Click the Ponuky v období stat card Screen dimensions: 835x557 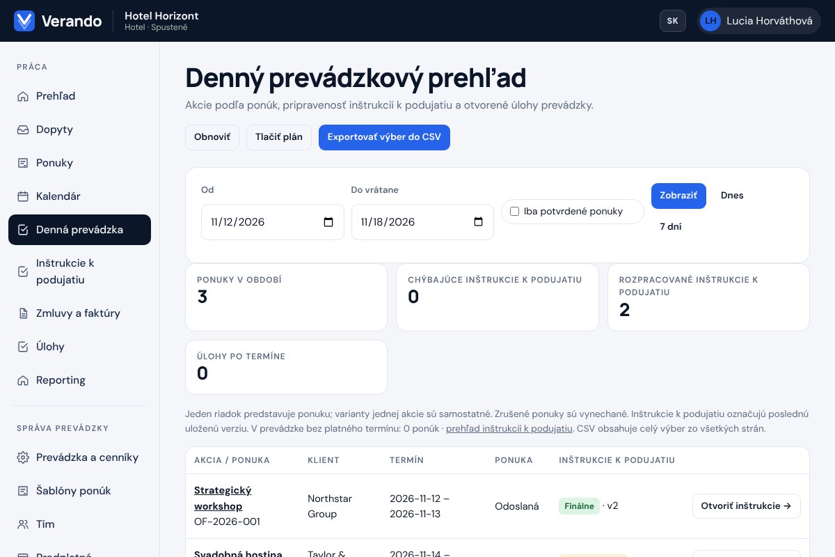[x=286, y=297]
